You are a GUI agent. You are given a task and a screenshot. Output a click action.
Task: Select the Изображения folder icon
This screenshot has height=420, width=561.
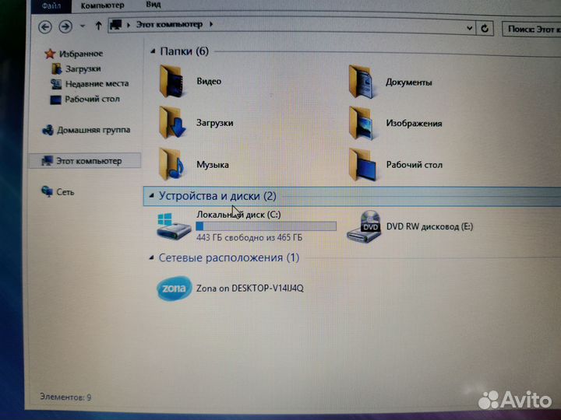click(x=362, y=123)
